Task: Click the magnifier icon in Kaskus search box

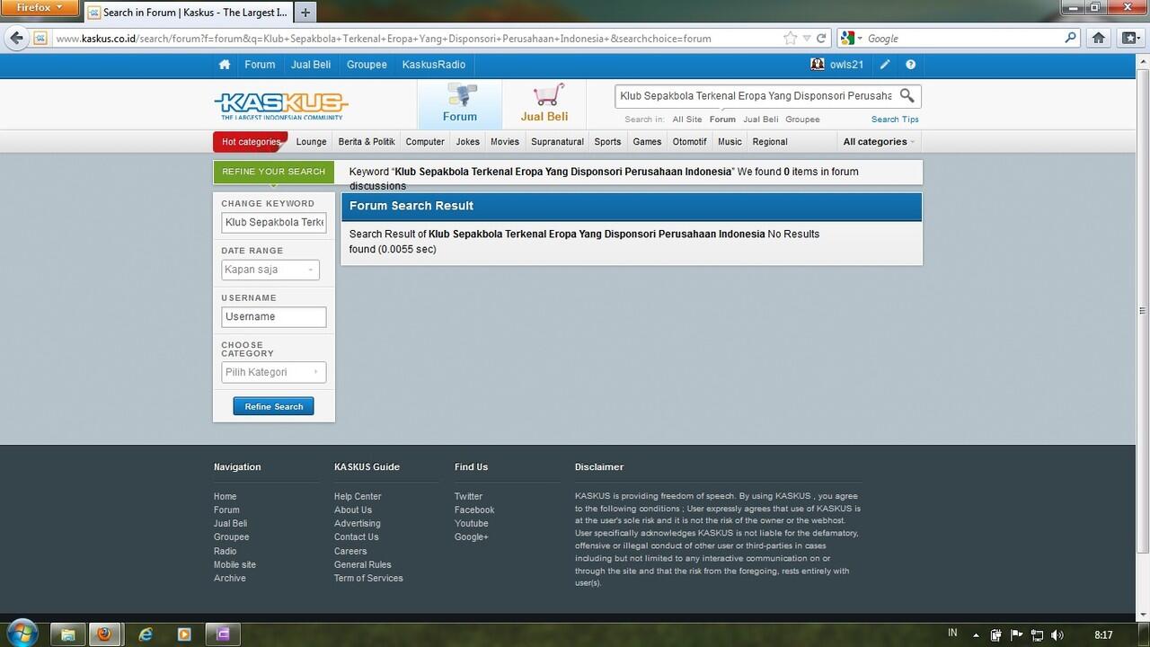Action: 907,95
